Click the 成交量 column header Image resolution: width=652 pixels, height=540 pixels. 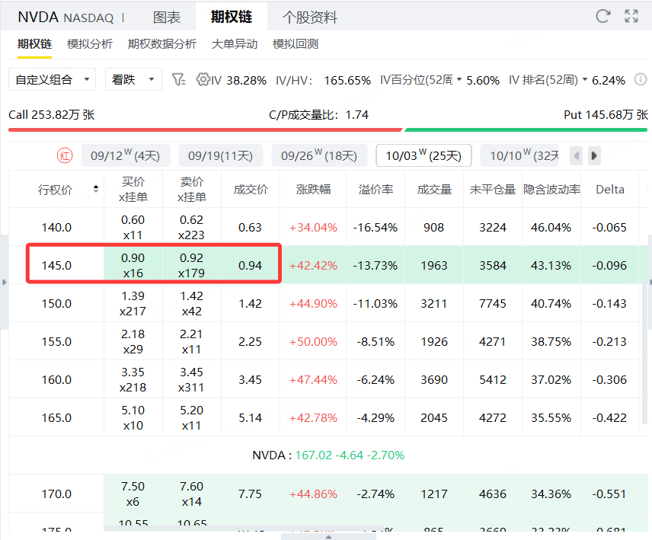point(434,190)
